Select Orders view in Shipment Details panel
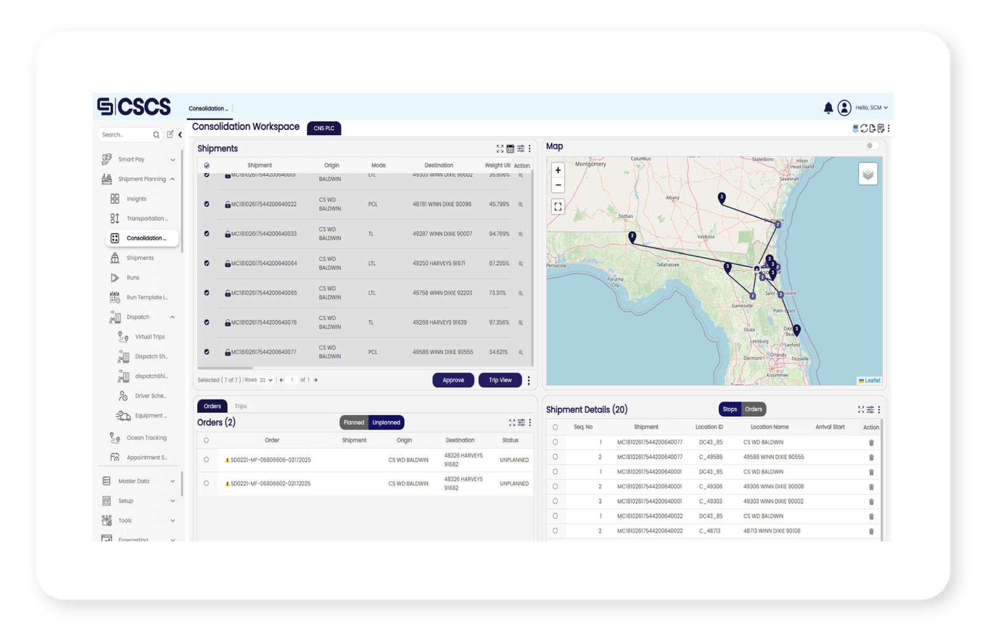 point(753,409)
